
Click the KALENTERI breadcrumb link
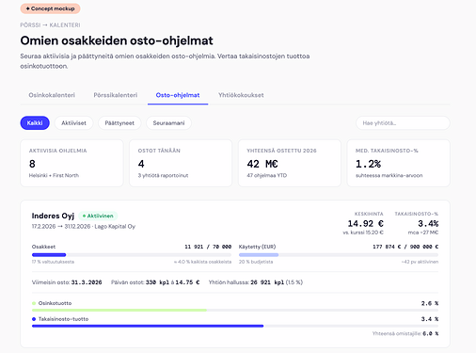click(65, 25)
